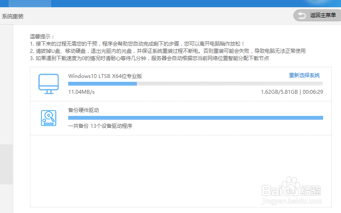Click the 温馨提示 heading
Screen dimensions: 341x213
(x=42, y=37)
